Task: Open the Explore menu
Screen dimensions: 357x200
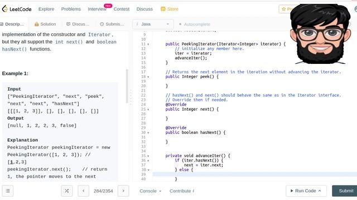Action: [46, 9]
